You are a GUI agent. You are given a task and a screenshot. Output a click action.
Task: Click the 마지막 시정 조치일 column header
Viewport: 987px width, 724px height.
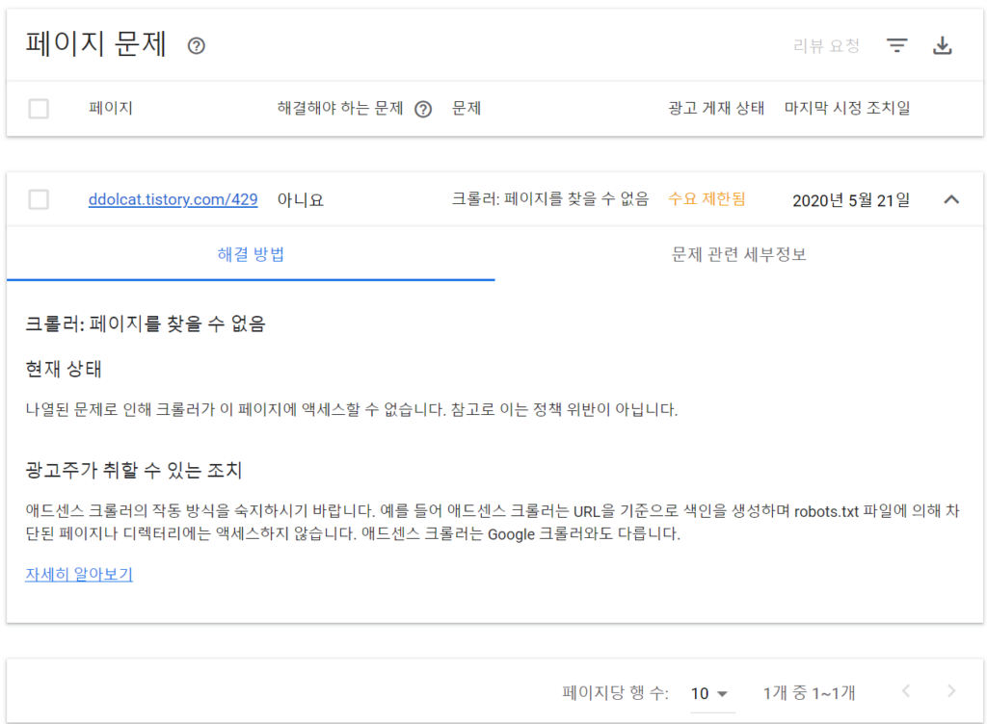(846, 109)
